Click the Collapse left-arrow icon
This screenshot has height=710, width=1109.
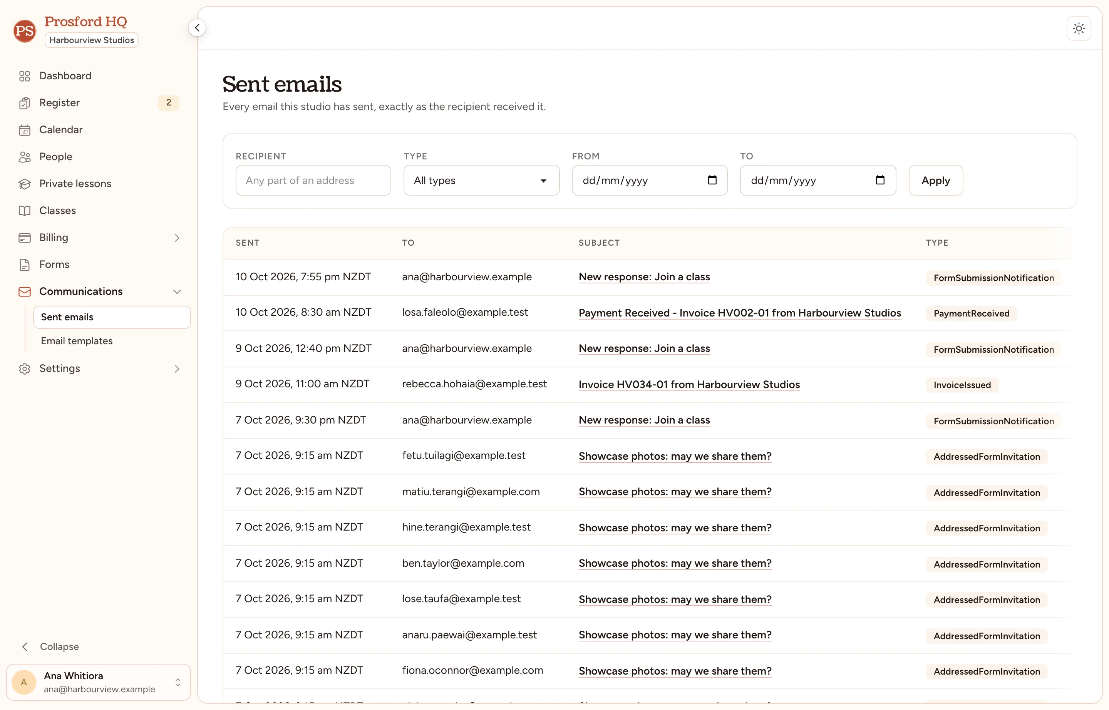point(25,647)
